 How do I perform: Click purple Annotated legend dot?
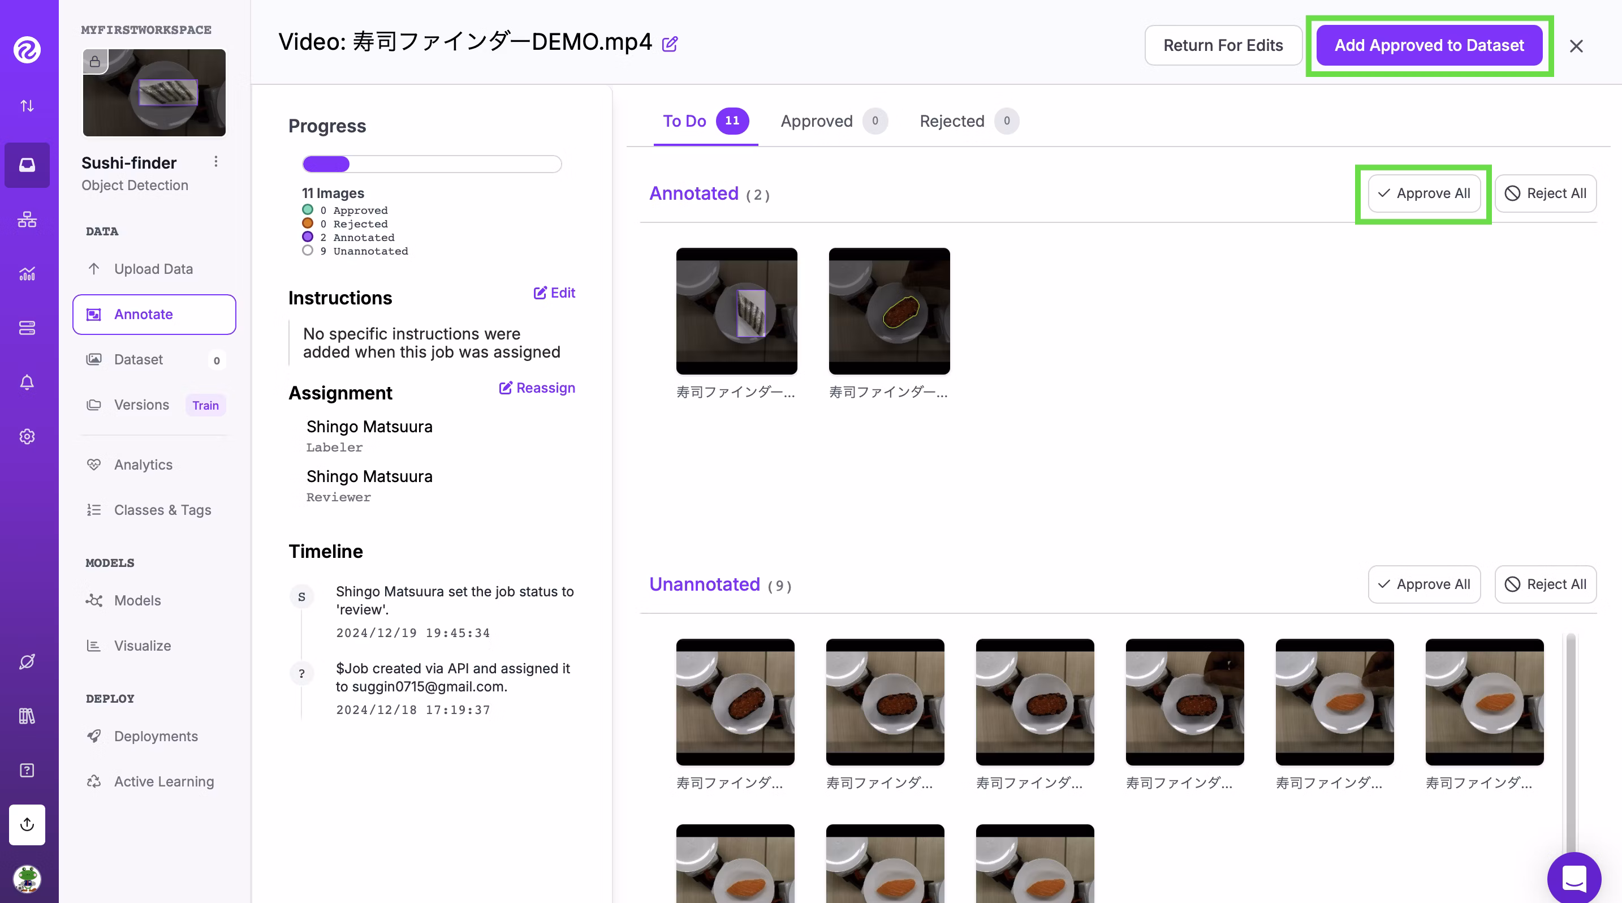point(307,236)
